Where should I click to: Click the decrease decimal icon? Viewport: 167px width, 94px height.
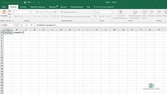[111, 16]
